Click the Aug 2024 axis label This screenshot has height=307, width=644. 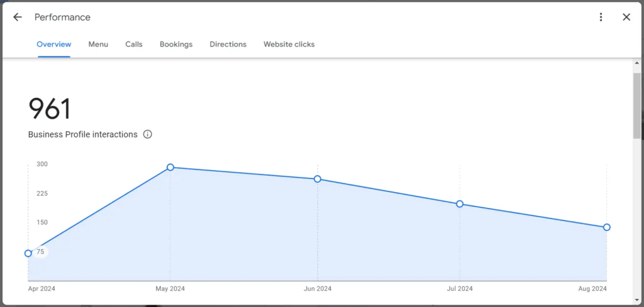[592, 289]
